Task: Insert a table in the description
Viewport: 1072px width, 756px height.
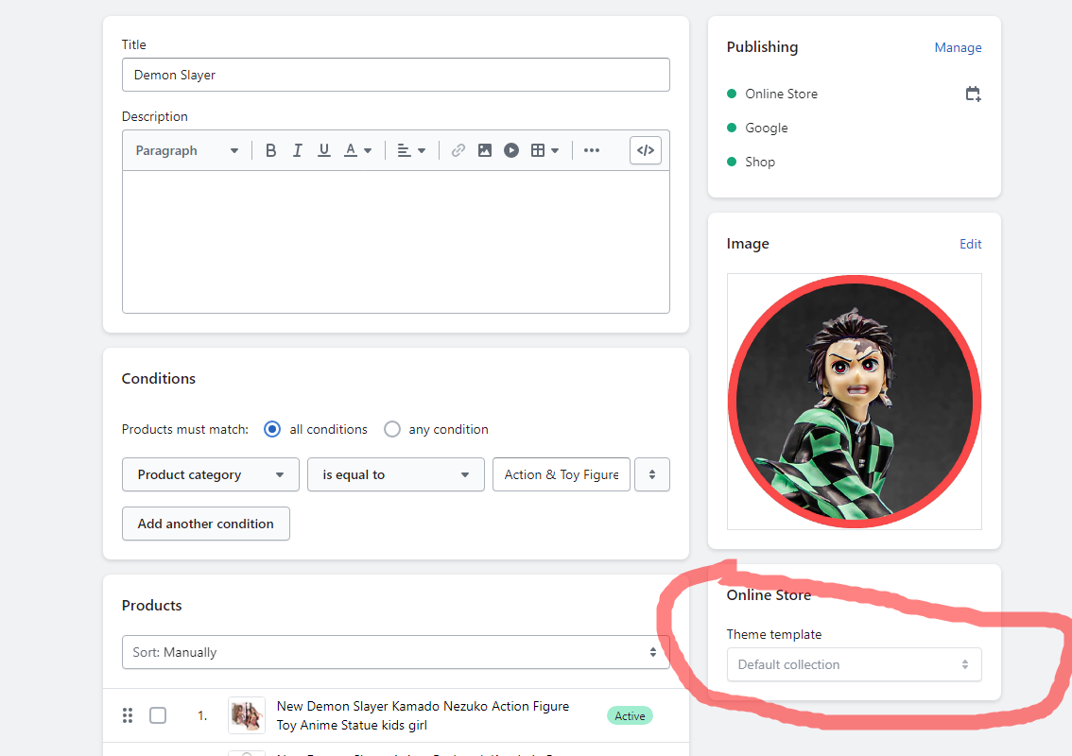Action: [x=545, y=150]
